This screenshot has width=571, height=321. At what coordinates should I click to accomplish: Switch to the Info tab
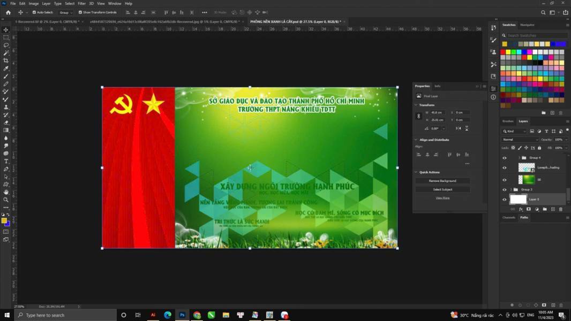point(437,86)
